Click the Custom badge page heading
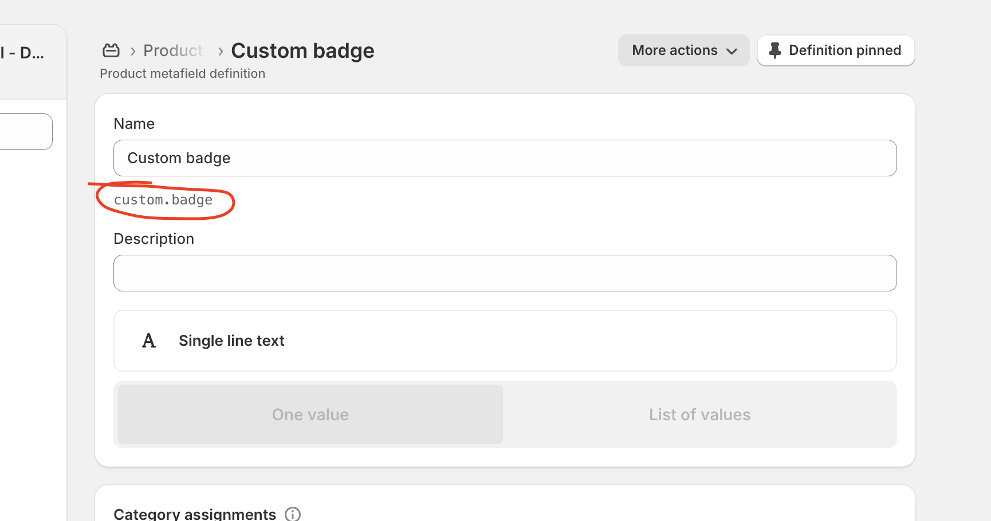Screen dimensions: 991x521 (x=302, y=51)
